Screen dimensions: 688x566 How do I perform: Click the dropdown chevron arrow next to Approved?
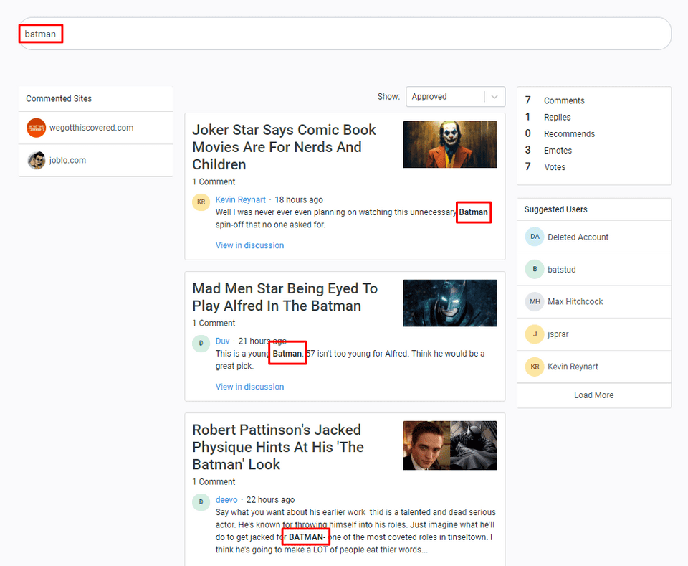point(494,97)
